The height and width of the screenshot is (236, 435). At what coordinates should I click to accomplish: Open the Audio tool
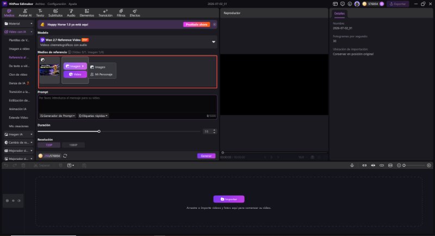(x=71, y=13)
